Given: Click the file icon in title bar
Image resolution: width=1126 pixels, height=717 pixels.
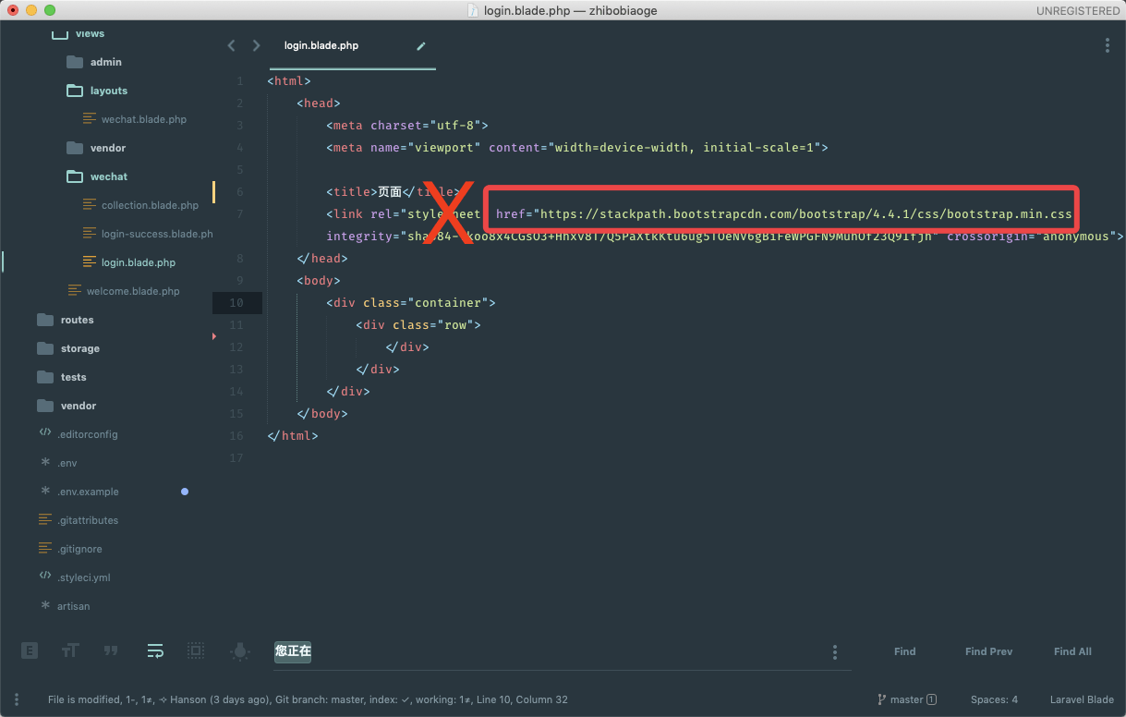Looking at the screenshot, I should click(x=473, y=11).
